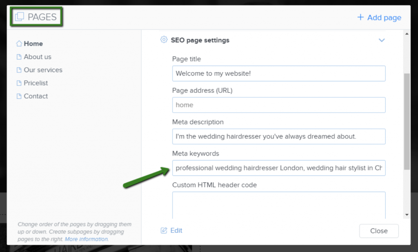Choose the Contact page
The width and height of the screenshot is (418, 252).
[x=36, y=96]
